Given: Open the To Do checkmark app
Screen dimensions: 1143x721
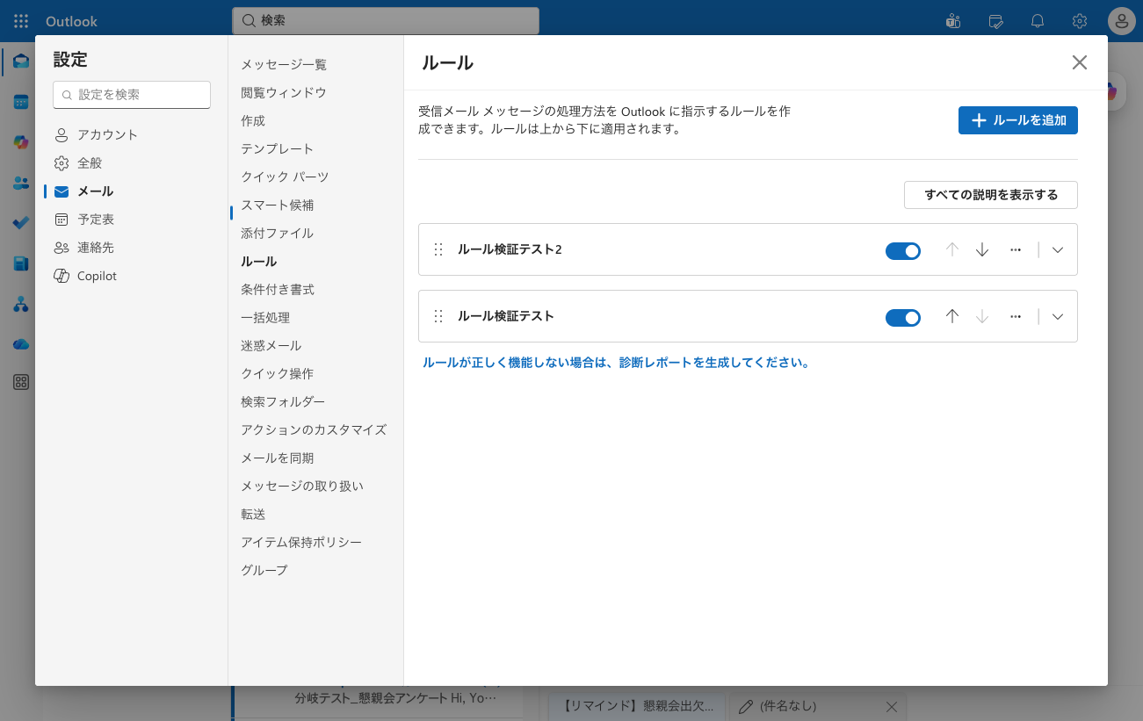Looking at the screenshot, I should click(x=21, y=223).
